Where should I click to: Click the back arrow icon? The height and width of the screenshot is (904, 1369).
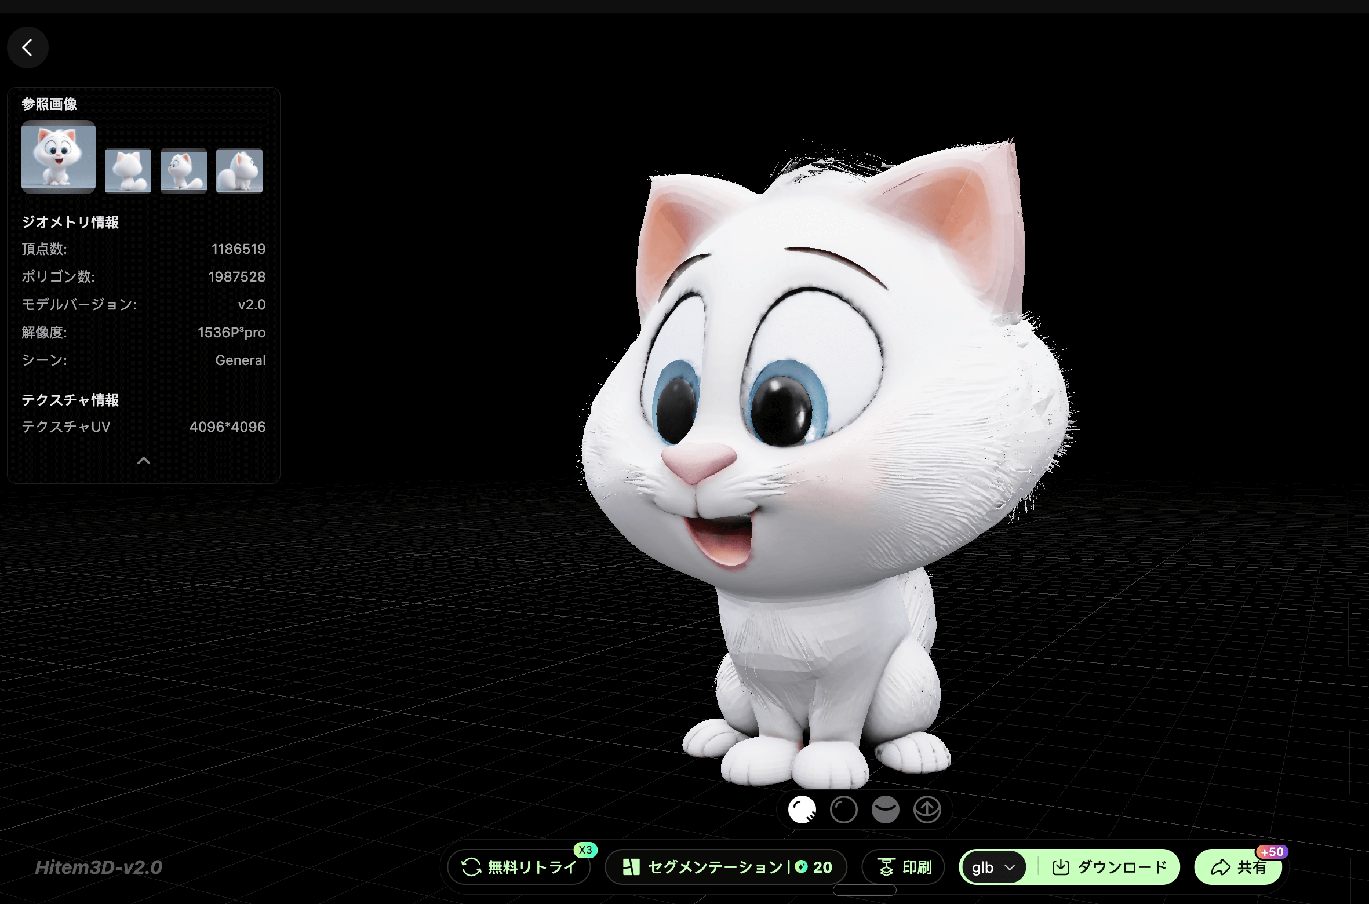[x=27, y=48]
